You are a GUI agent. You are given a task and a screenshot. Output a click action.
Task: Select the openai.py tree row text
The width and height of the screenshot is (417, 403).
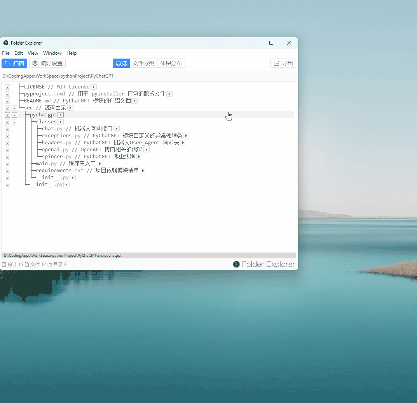coord(92,150)
